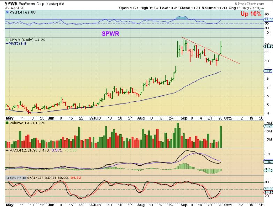
Task: Click the 11.70 price tag on right axis
Action: [x=268, y=46]
